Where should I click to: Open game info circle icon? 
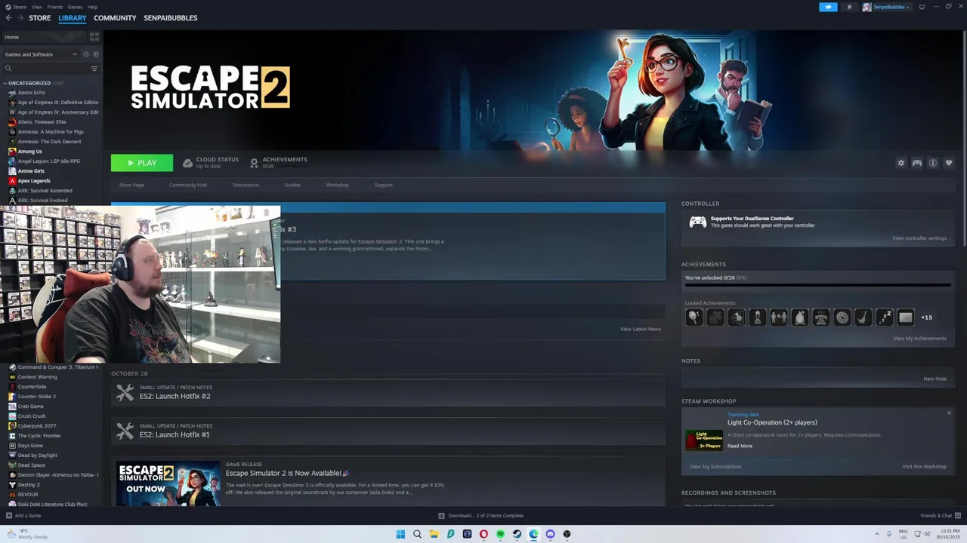tap(933, 163)
